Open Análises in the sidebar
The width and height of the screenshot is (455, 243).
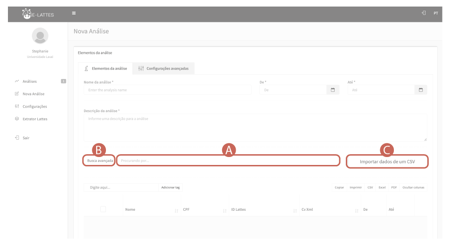pos(29,81)
